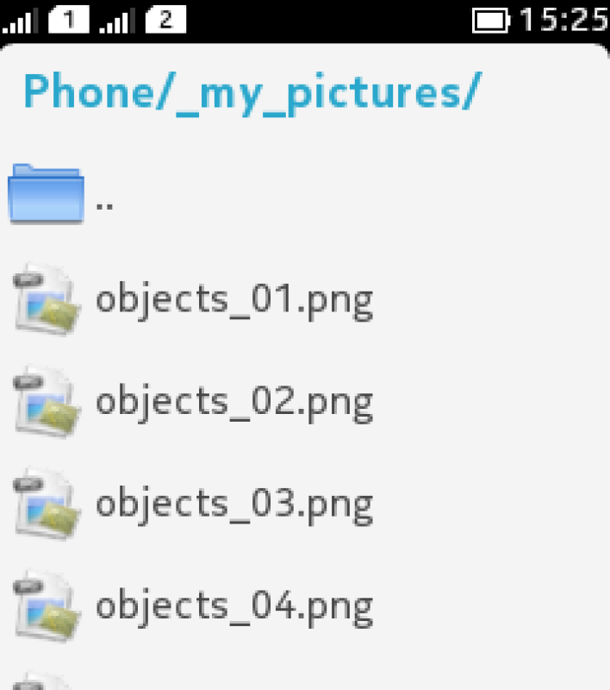Click the image icon for objects_01.png
This screenshot has height=690, width=610.
point(47,299)
